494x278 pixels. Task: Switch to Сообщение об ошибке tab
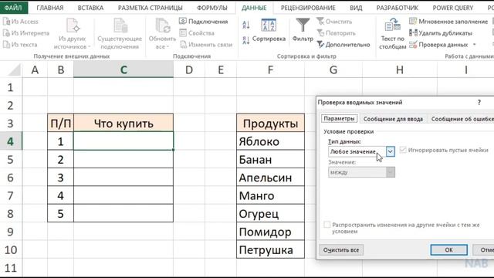coord(462,119)
